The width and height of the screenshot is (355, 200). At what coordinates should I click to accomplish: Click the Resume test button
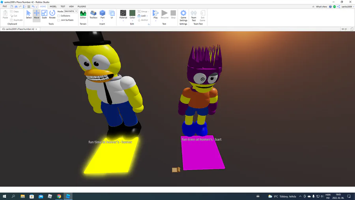click(x=164, y=15)
